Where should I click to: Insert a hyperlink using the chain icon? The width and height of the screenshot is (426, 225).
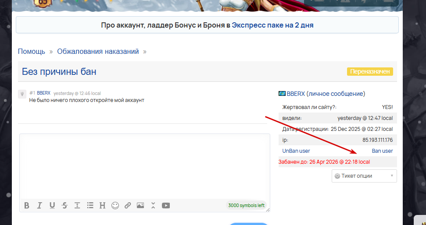(x=128, y=205)
